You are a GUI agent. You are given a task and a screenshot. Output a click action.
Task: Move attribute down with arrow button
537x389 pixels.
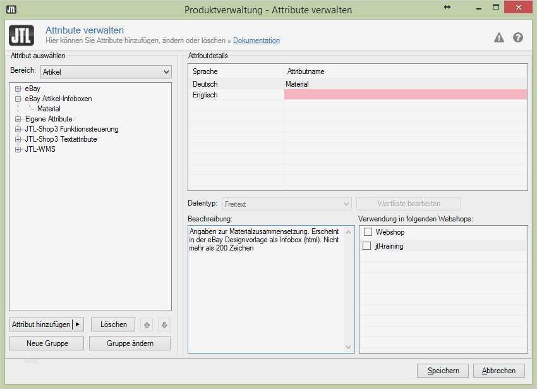164,324
